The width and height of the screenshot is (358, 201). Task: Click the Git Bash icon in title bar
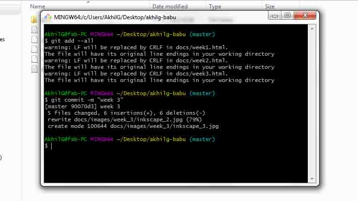click(48, 17)
